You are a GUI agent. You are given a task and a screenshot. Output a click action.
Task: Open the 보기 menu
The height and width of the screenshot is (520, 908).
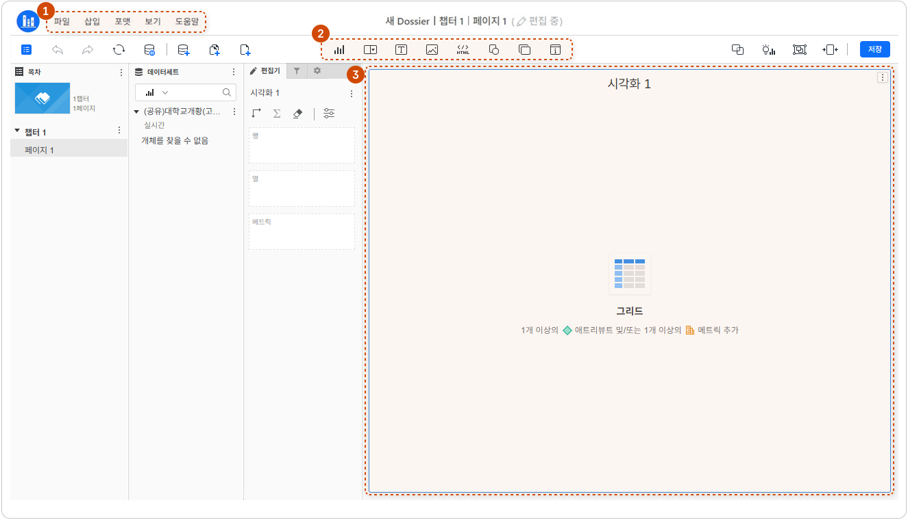coord(153,21)
